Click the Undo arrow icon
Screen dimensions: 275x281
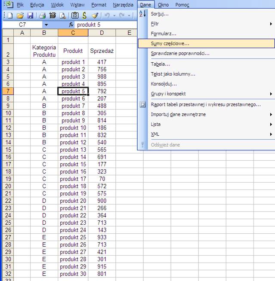coord(107,15)
